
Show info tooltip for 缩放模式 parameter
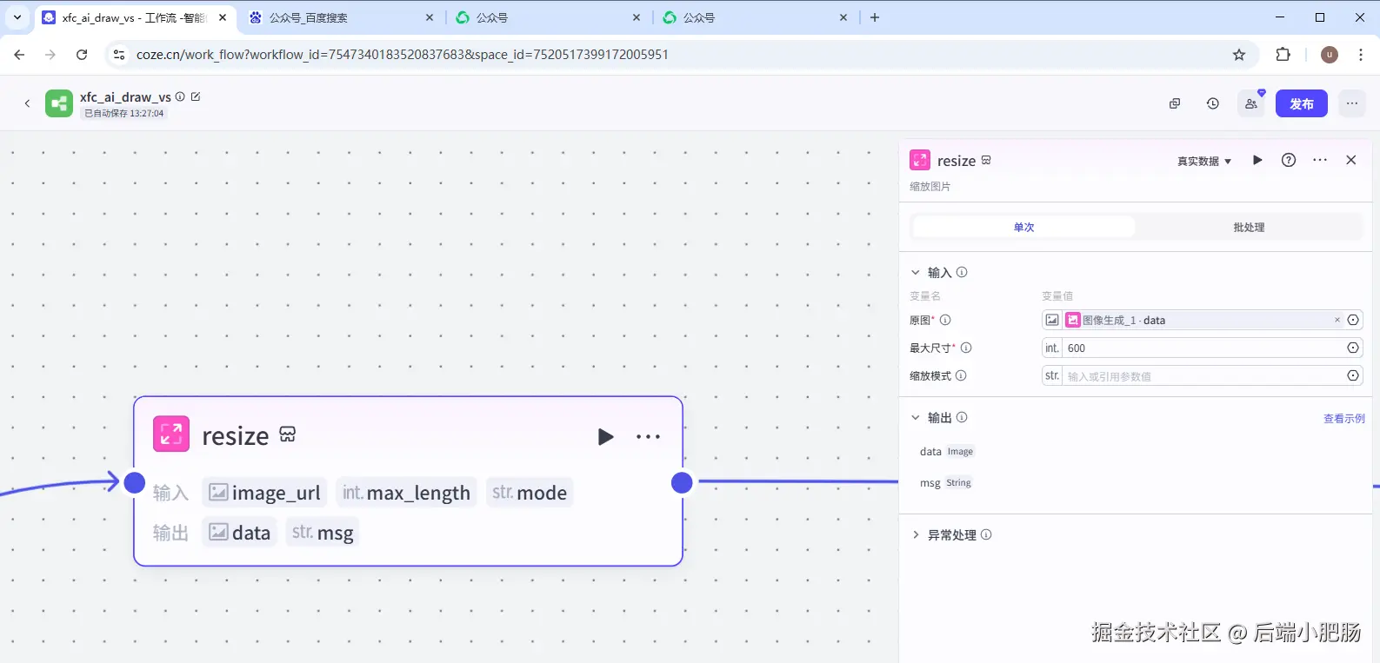click(x=961, y=375)
